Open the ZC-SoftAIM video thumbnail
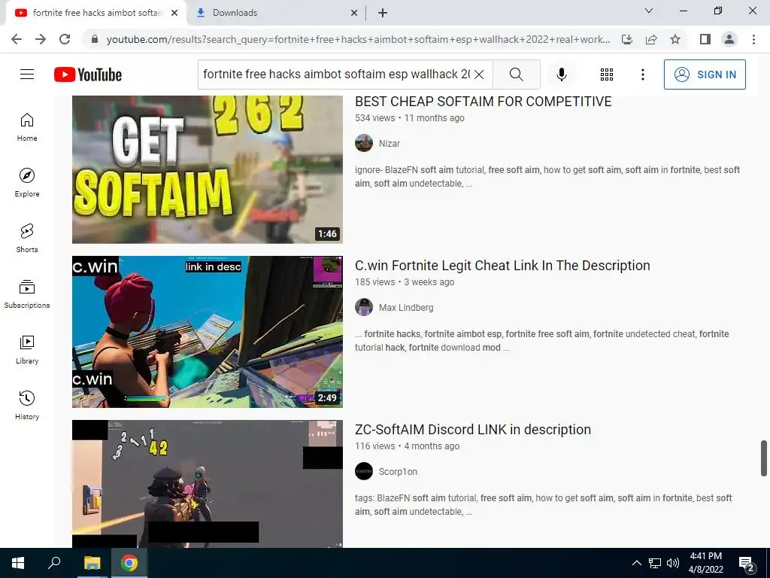 point(208,484)
